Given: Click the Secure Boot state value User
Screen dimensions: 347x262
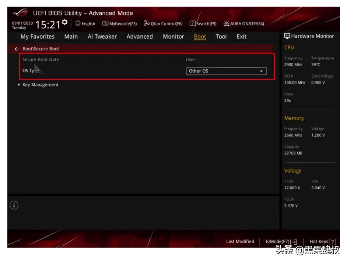Looking at the screenshot, I should (x=190, y=60).
